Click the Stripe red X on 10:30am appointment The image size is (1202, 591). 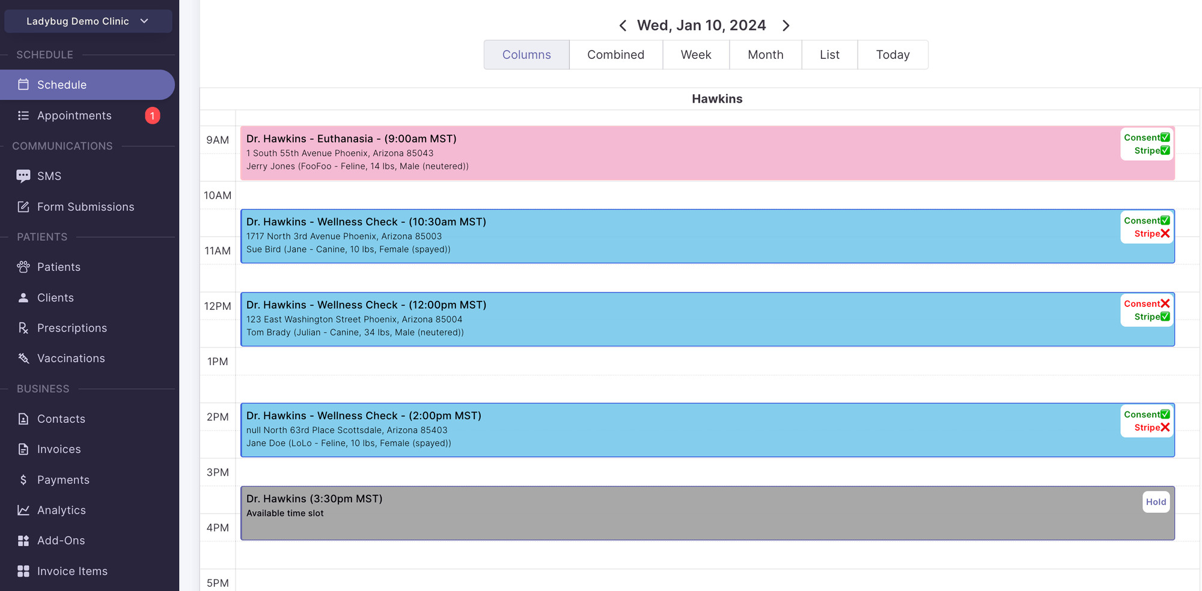[x=1166, y=233]
